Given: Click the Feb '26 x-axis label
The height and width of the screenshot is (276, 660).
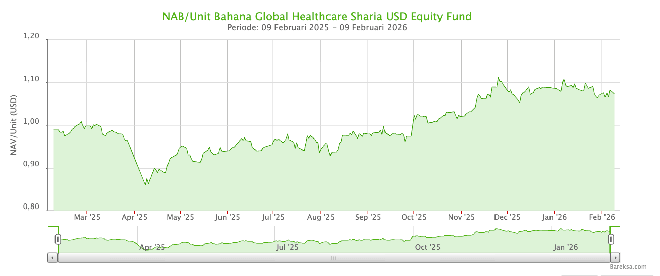Looking at the screenshot, I should [x=602, y=217].
